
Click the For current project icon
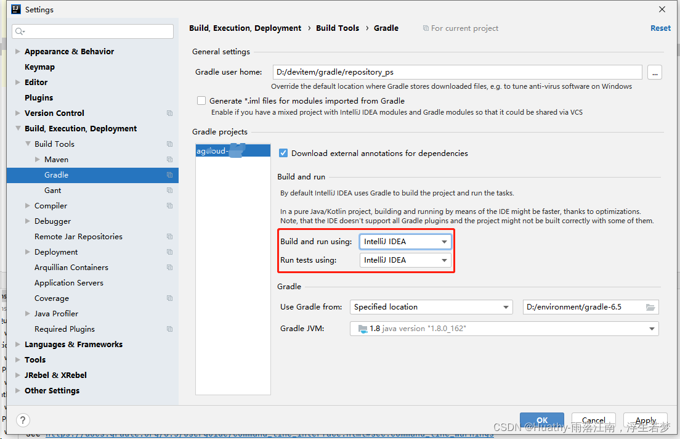426,28
